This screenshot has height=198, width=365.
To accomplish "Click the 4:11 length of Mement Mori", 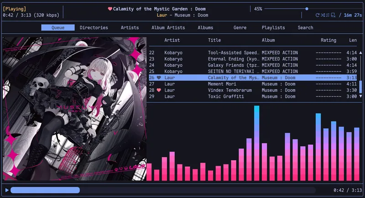I will [x=351, y=84].
